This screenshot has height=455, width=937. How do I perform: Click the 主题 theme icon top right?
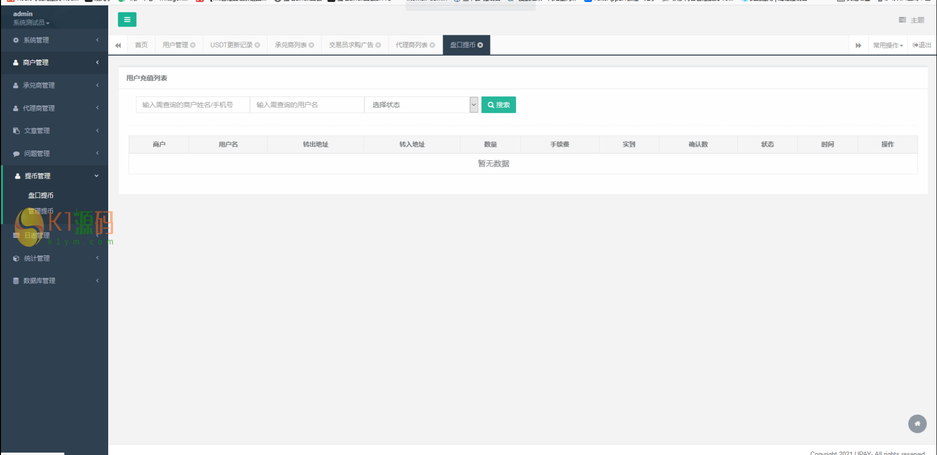coord(902,20)
